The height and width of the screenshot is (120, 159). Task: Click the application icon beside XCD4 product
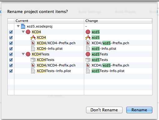[33, 37]
